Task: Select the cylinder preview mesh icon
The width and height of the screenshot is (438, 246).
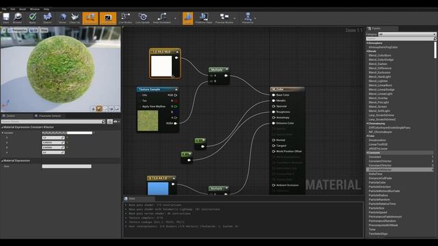Action: tap(93, 109)
